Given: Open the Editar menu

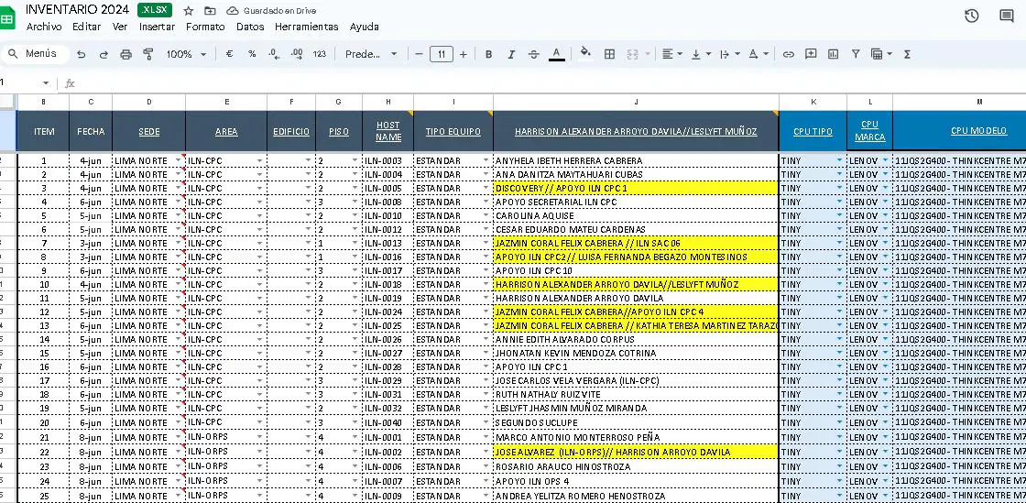Looking at the screenshot, I should click(x=86, y=27).
